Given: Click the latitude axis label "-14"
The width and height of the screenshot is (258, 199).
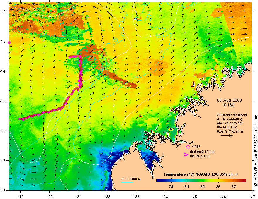Looking at the screenshot, I should pos(3,71).
